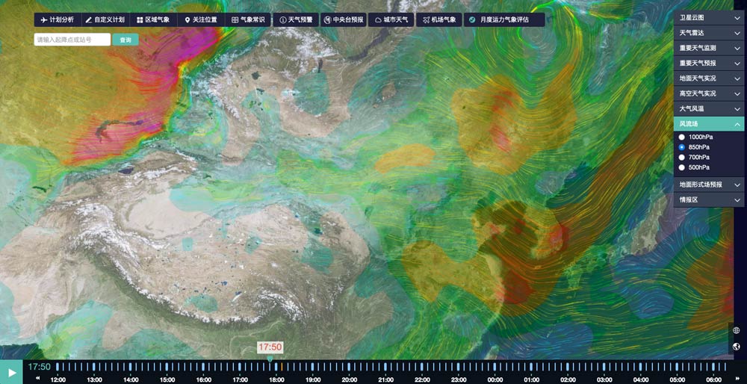Open the 中央台预报 menu item

pyautogui.click(x=344, y=19)
